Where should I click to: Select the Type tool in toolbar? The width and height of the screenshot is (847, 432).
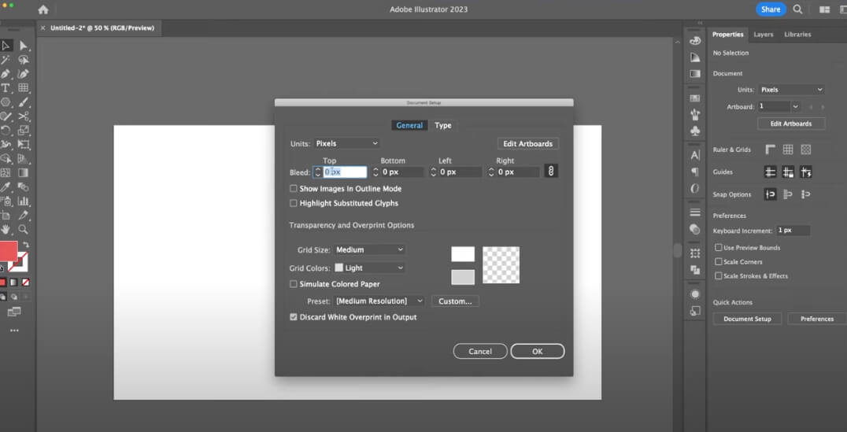(x=6, y=88)
